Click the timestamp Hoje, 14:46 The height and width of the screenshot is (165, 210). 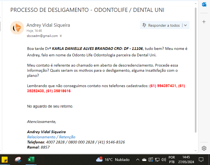coord(34,31)
